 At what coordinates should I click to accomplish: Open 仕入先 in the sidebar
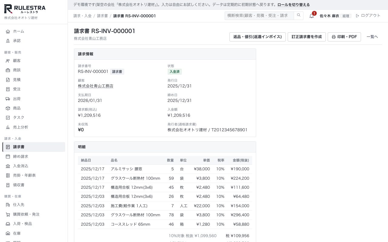pos(34,205)
